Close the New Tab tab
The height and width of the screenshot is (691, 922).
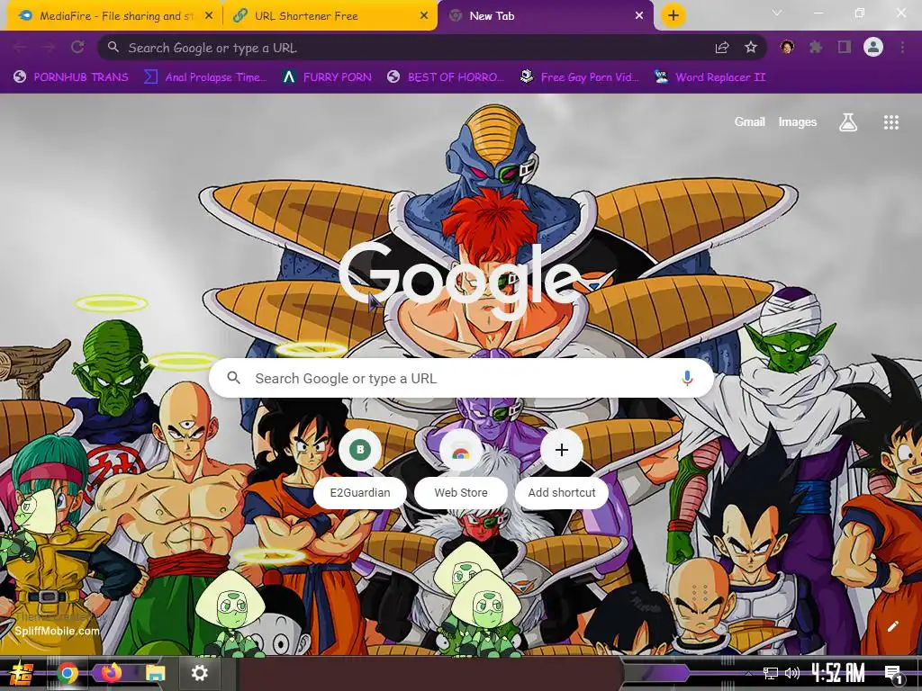pyautogui.click(x=639, y=16)
